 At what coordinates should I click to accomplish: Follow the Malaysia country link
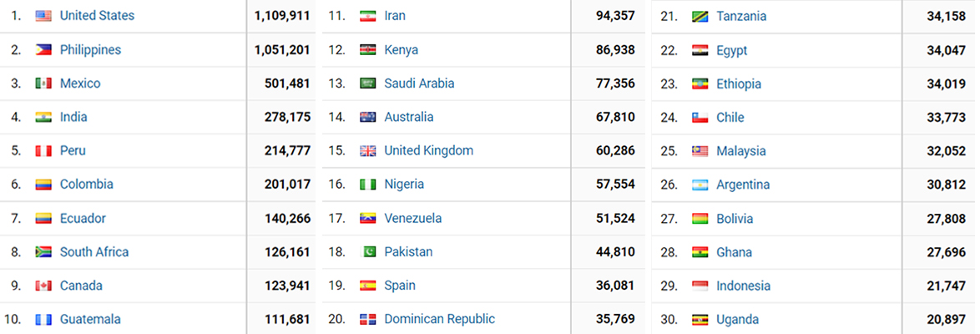tap(740, 151)
